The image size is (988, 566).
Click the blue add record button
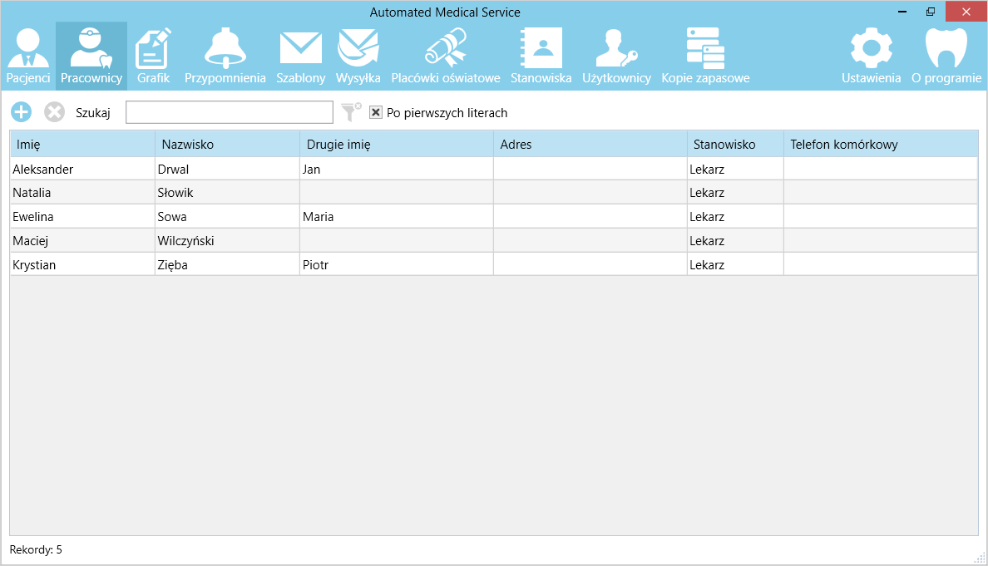coord(21,112)
